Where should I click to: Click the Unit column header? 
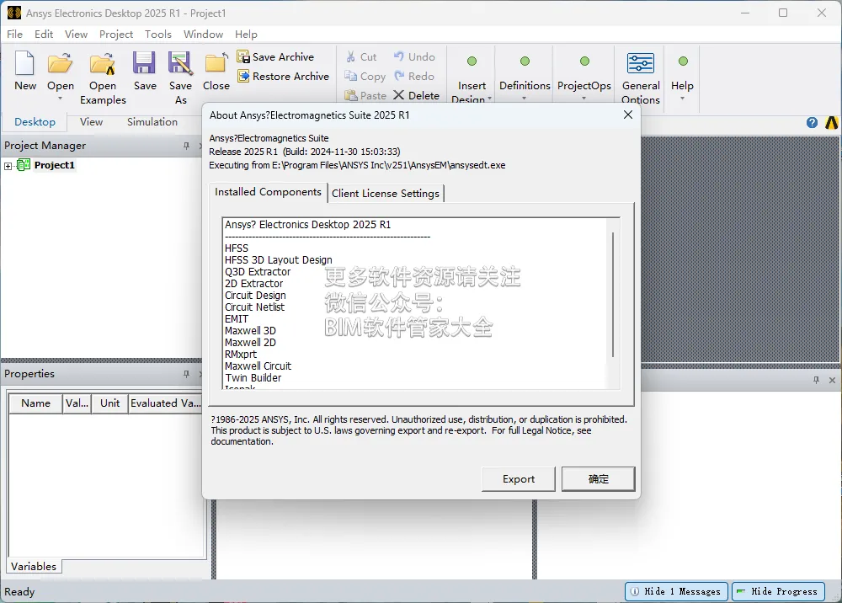tap(109, 403)
